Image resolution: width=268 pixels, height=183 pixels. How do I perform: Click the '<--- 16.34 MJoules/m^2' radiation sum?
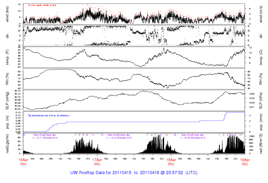point(193,138)
